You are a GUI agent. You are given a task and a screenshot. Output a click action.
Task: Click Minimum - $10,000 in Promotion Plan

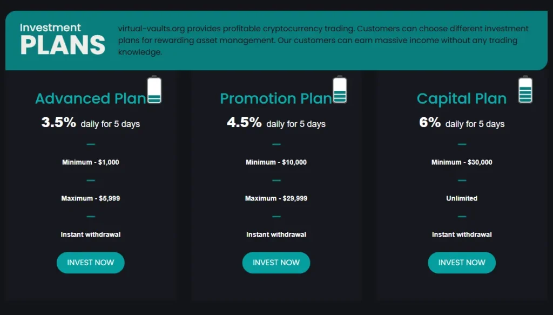point(276,162)
